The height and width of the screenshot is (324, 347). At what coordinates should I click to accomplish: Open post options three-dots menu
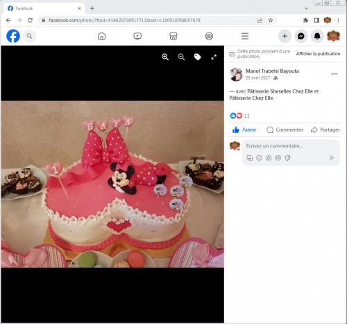pos(334,74)
